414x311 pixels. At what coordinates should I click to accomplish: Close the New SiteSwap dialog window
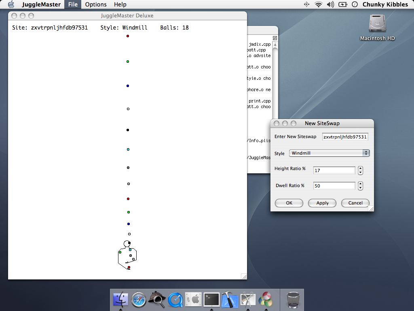(x=277, y=124)
